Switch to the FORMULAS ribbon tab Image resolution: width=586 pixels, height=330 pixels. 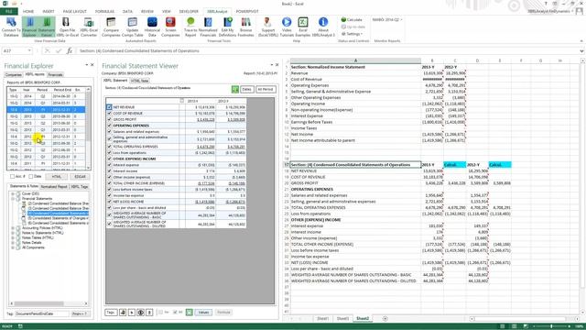click(104, 12)
